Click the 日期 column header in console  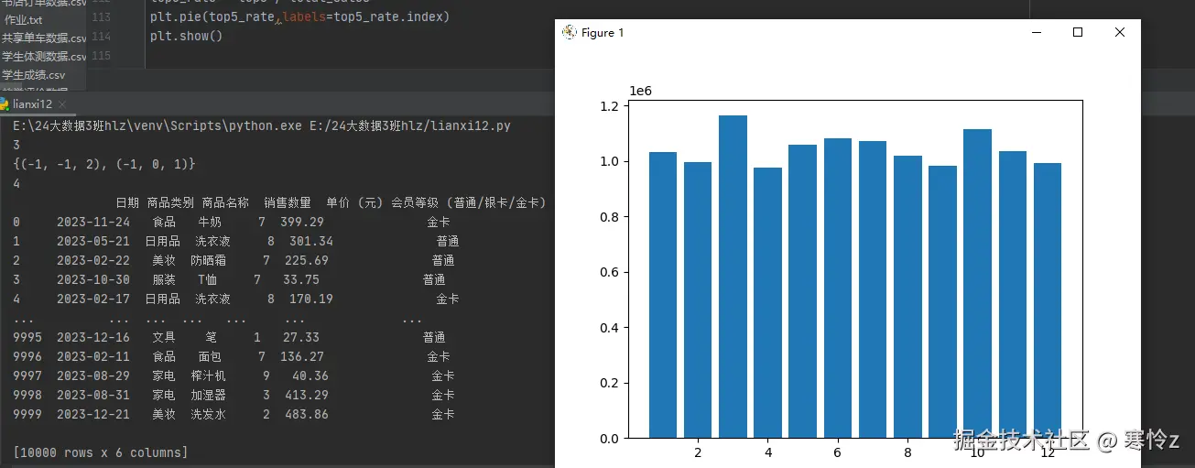127,202
